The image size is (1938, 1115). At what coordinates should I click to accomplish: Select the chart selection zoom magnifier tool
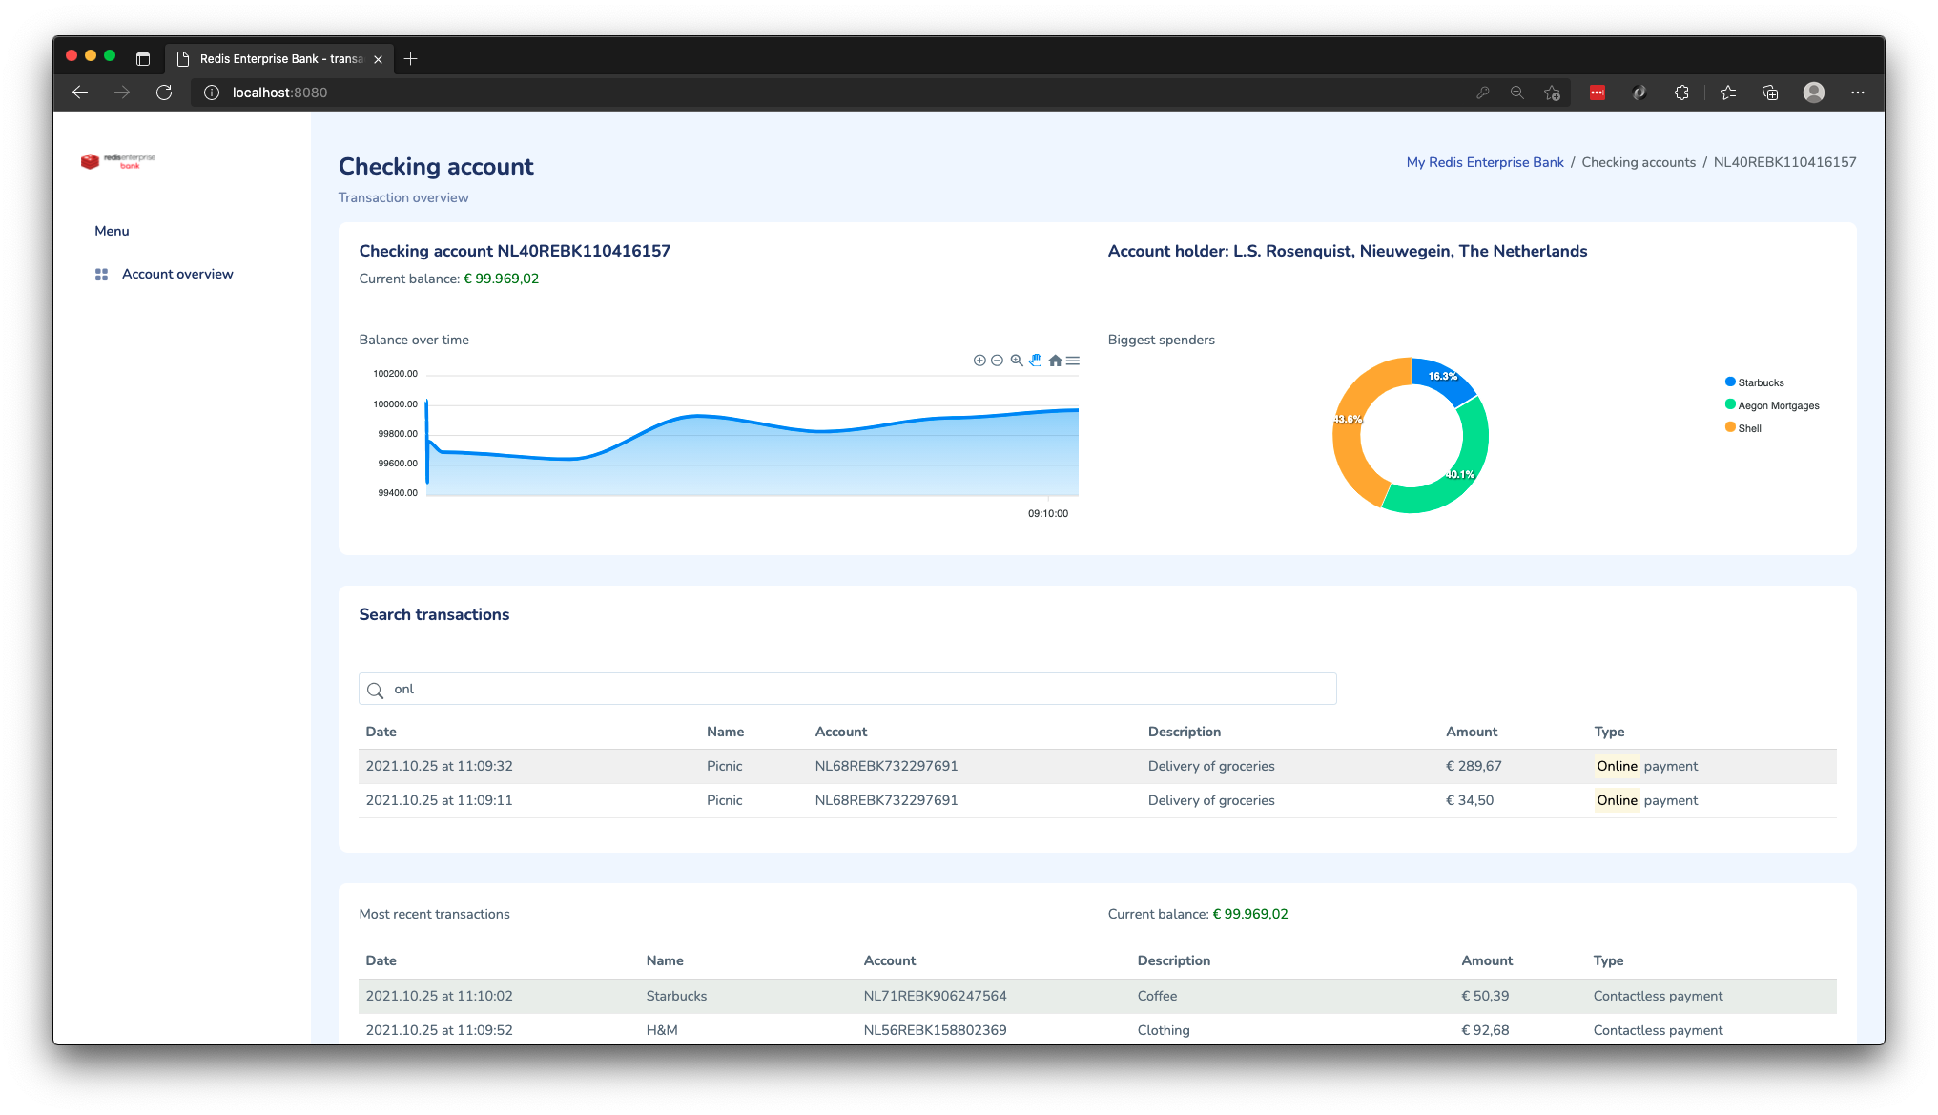tap(1017, 361)
